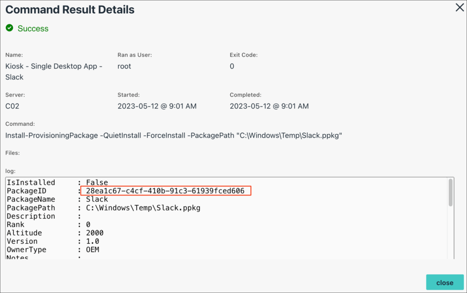Click the highlighted PackageID value
The image size is (467, 293).
[x=165, y=191]
